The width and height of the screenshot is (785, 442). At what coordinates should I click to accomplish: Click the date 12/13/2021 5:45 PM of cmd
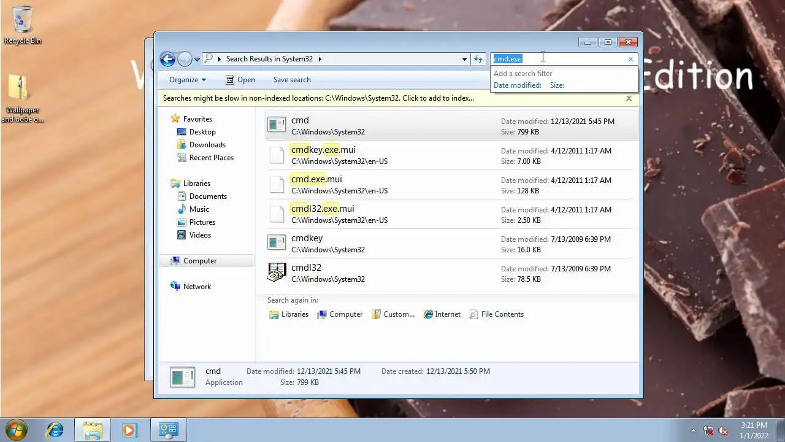tap(582, 122)
